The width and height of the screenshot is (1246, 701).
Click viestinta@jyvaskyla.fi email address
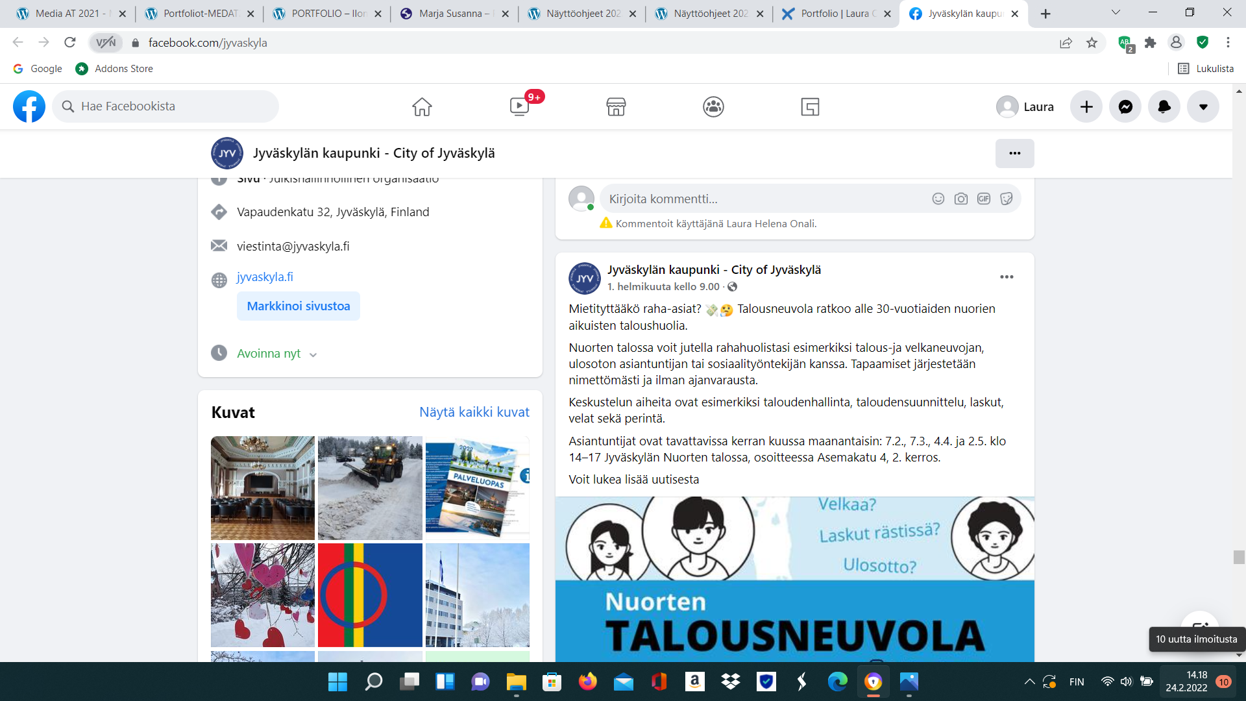pos(293,247)
